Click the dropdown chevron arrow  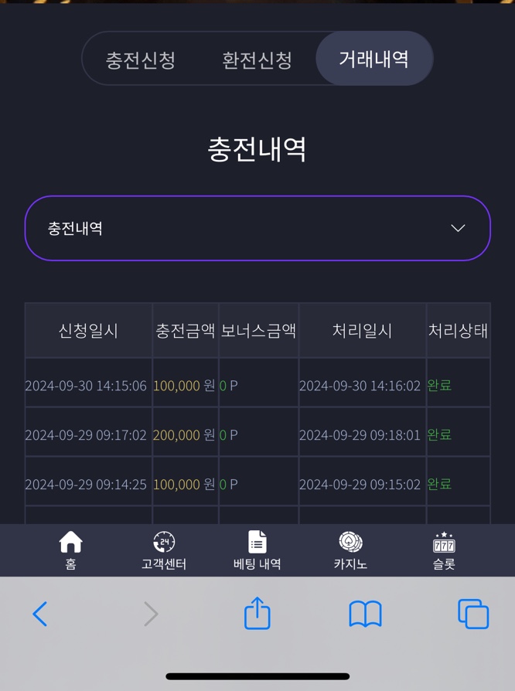click(x=458, y=228)
